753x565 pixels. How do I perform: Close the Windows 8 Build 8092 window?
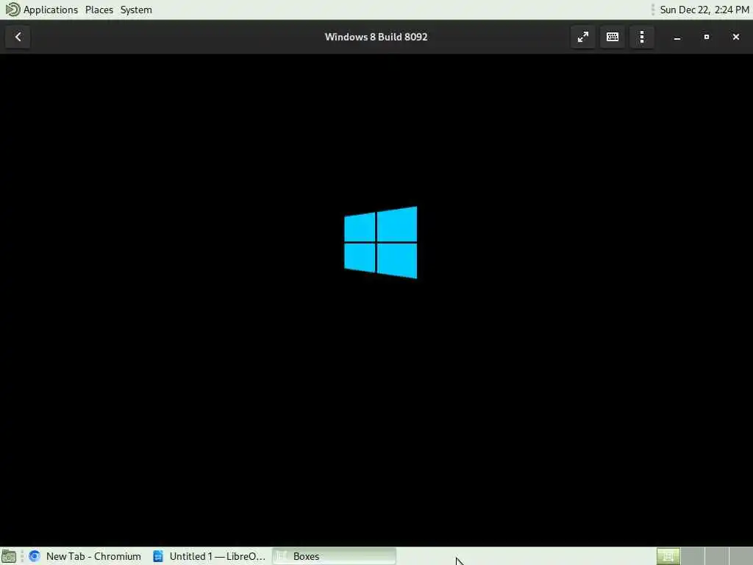click(x=735, y=37)
